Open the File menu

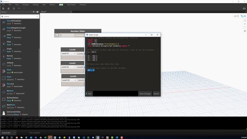(3, 5)
